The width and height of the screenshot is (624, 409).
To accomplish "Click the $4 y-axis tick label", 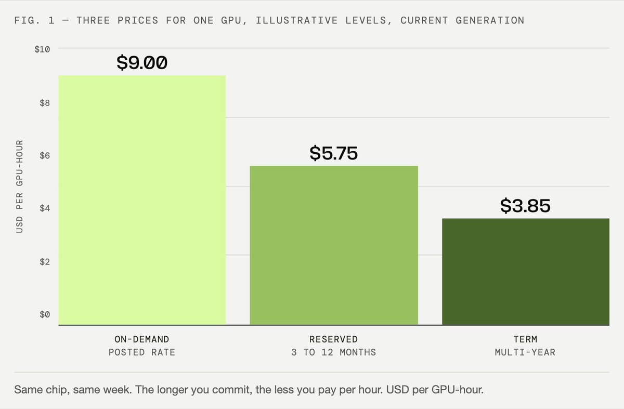I will pyautogui.click(x=46, y=208).
